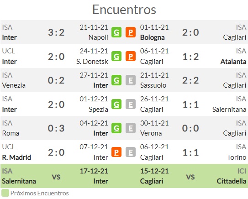The height and width of the screenshot is (199, 248).
Task: Click orange P badge for R. Madrid–Inter
Action: tap(116, 152)
